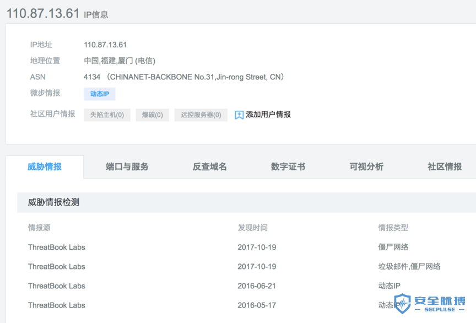
Task: Click the 110.87.13.61 page heading
Action: coord(43,13)
